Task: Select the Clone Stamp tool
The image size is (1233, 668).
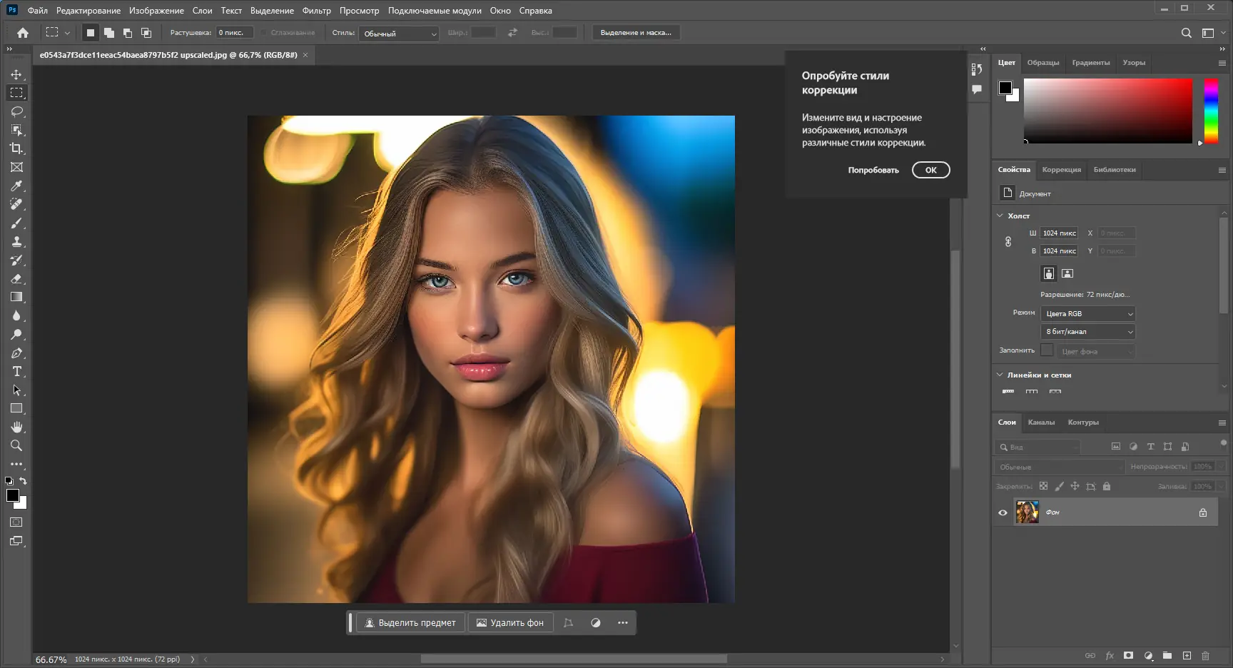Action: [x=17, y=241]
